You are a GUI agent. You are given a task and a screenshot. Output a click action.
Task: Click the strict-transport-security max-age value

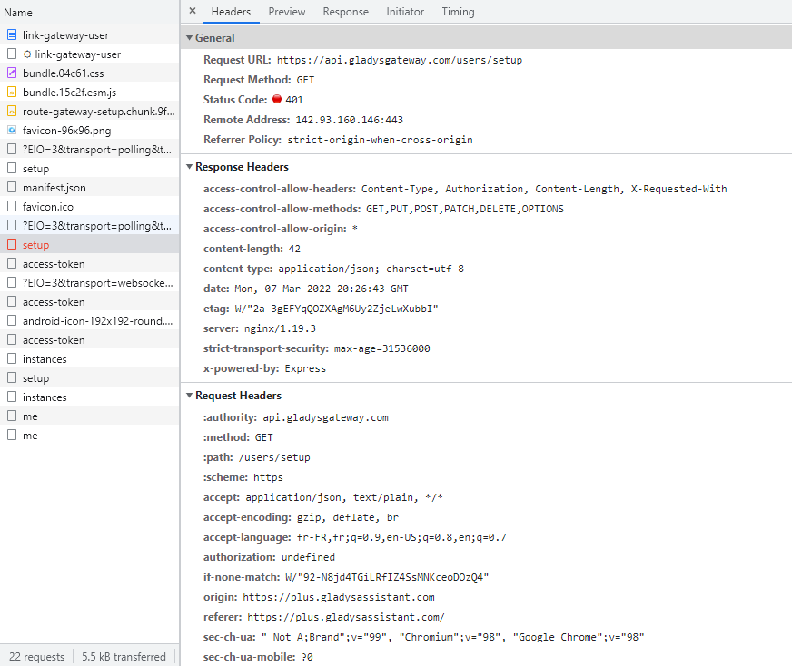[381, 348]
